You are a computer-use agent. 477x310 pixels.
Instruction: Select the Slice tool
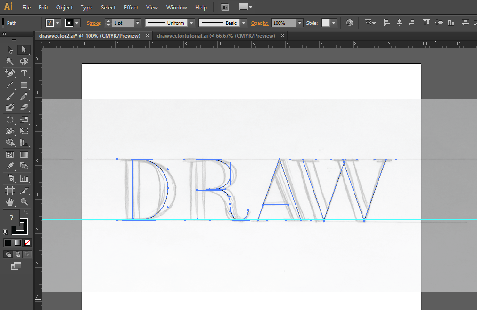(24, 191)
